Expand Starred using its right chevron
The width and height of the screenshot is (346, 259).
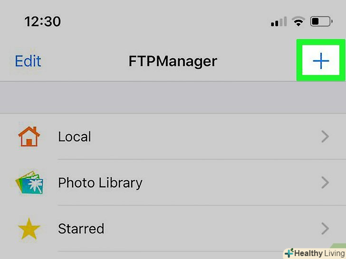(325, 229)
